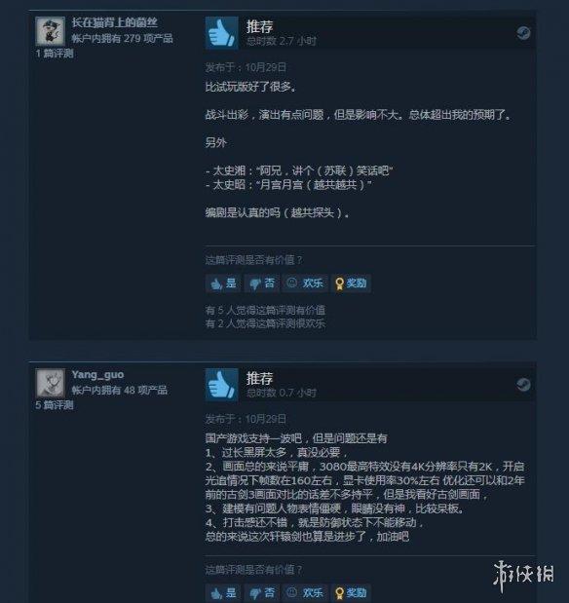
Task: Open avatar of user 长在猫背上的菌丝
Action: click(x=51, y=31)
